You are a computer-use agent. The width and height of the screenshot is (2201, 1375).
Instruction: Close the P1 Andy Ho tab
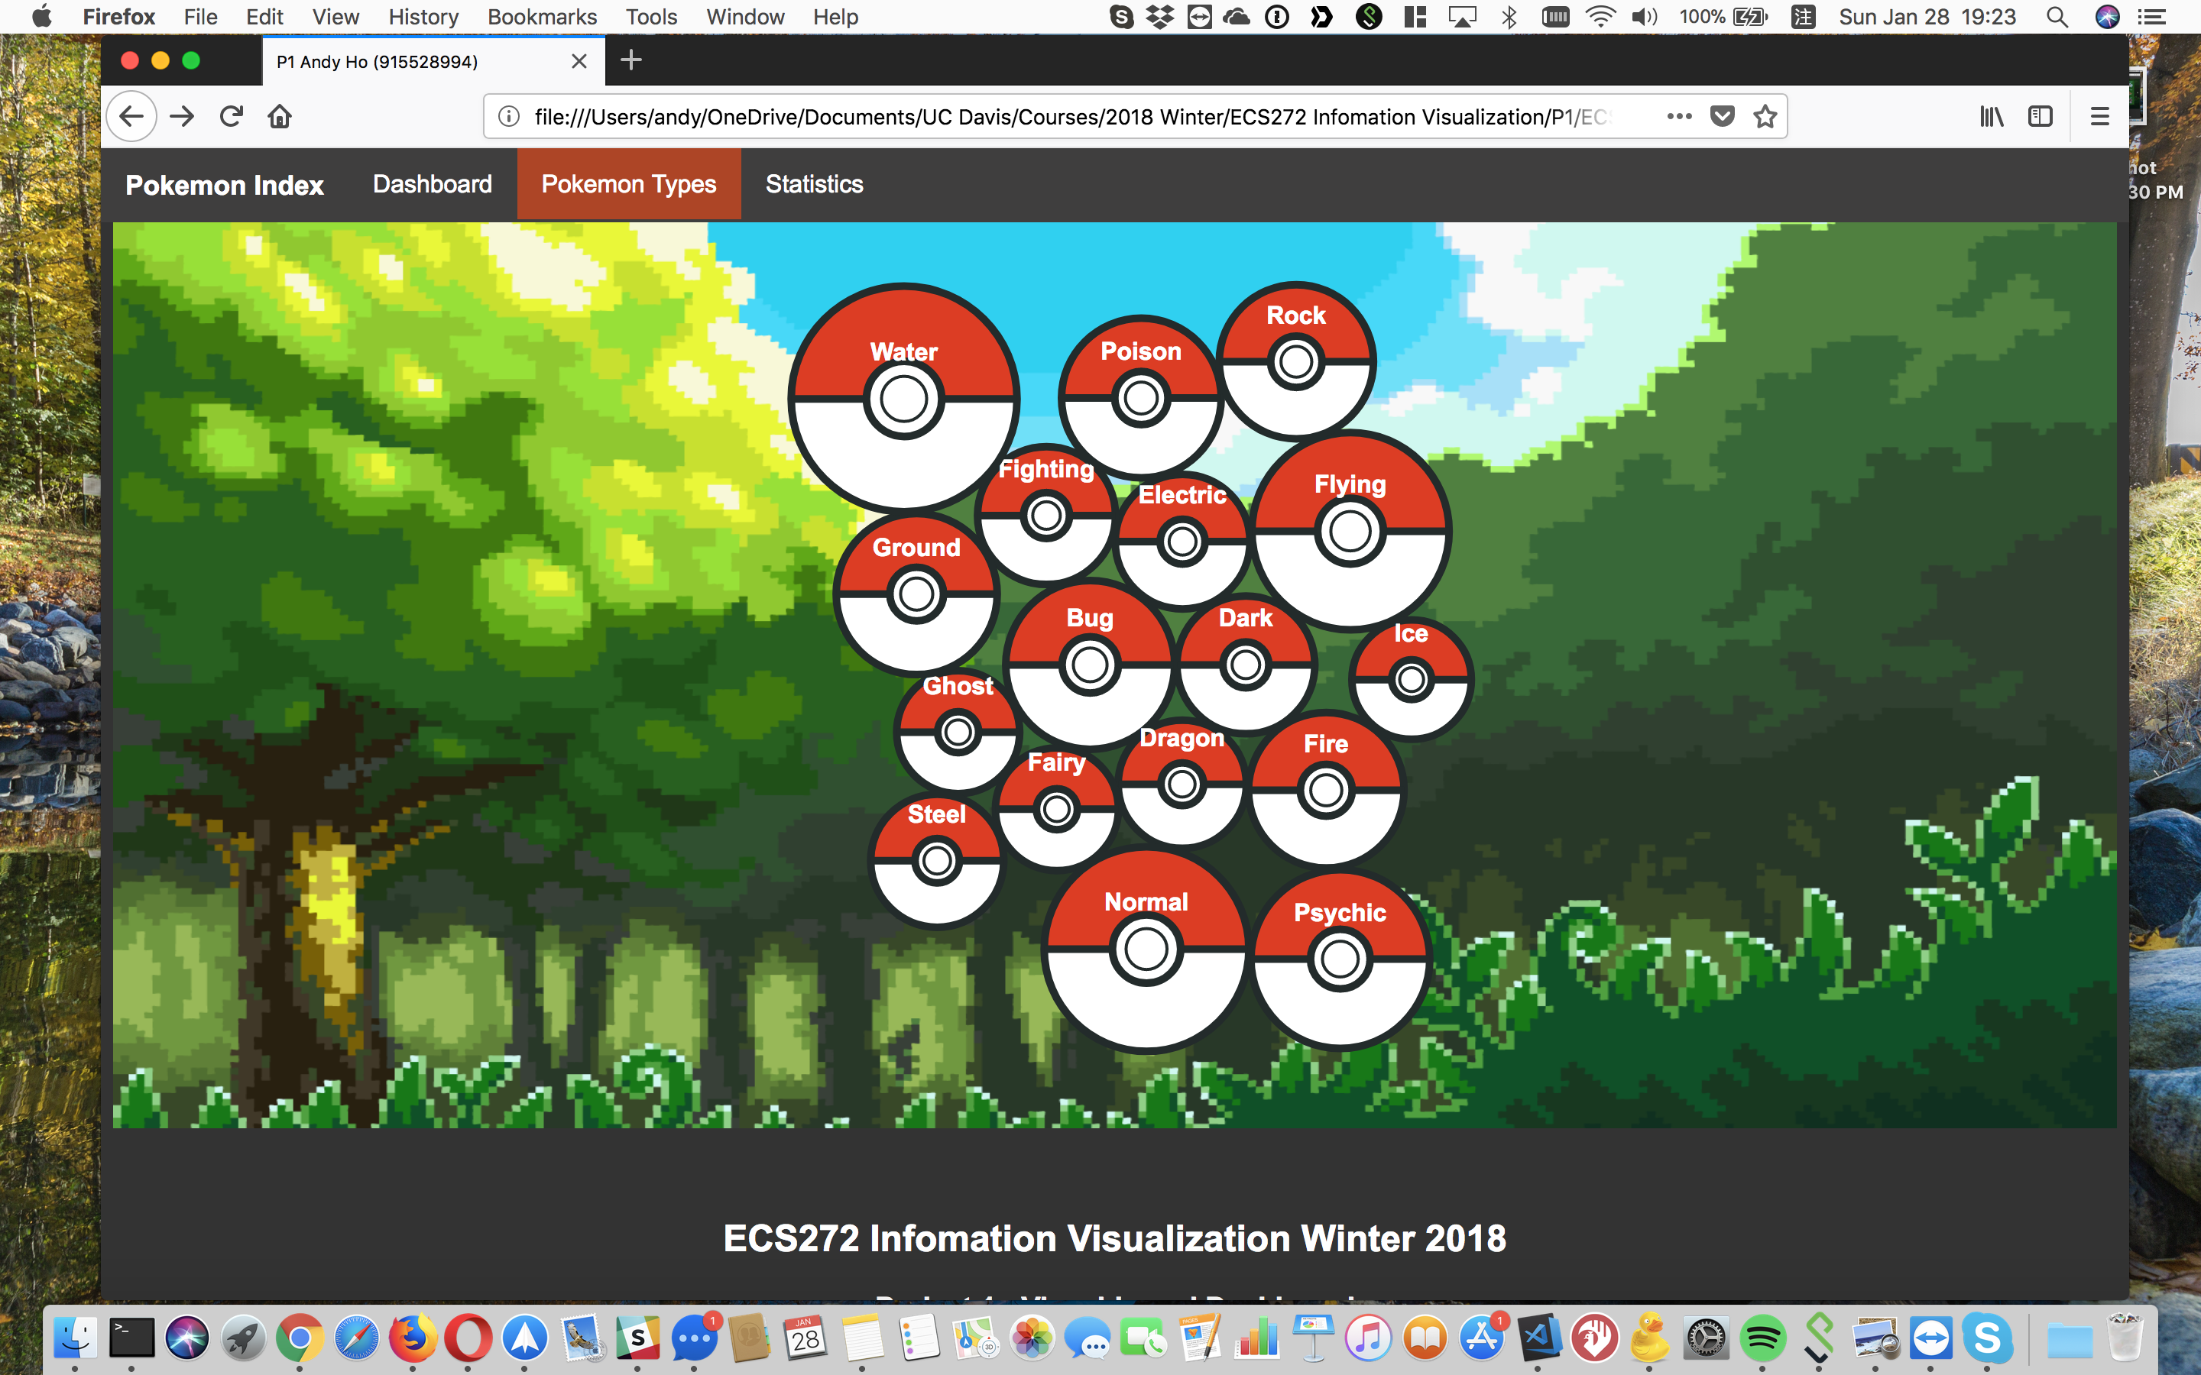579,61
